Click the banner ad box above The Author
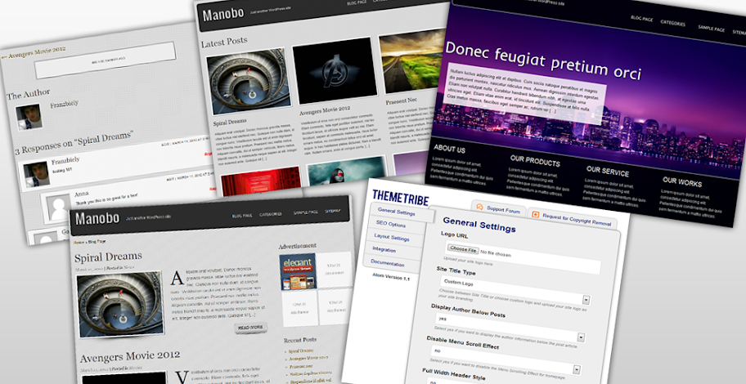 coord(106,60)
